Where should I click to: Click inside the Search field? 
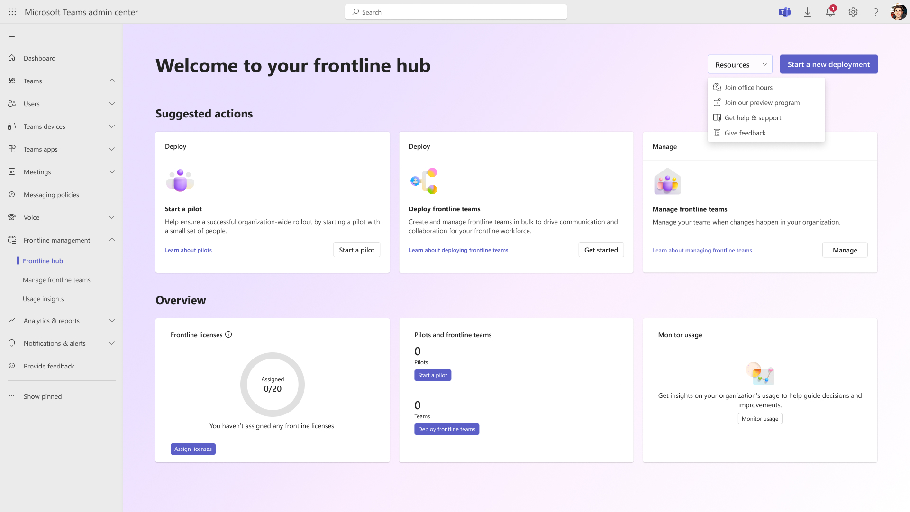coord(455,12)
